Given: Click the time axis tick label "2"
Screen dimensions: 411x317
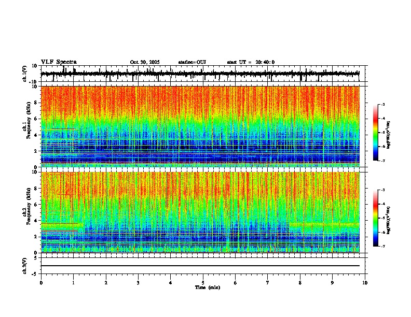Looking at the screenshot, I should pyautogui.click(x=106, y=283).
